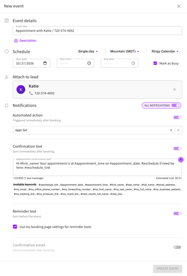The image size is (187, 276).
Task: Open the Start time clock picker
Action: pyautogui.click(x=89, y=63)
